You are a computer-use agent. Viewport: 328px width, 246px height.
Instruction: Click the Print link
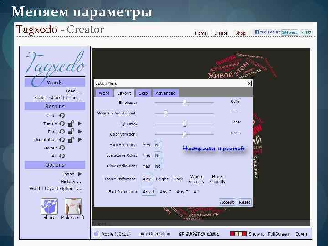pyautogui.click(x=73, y=98)
